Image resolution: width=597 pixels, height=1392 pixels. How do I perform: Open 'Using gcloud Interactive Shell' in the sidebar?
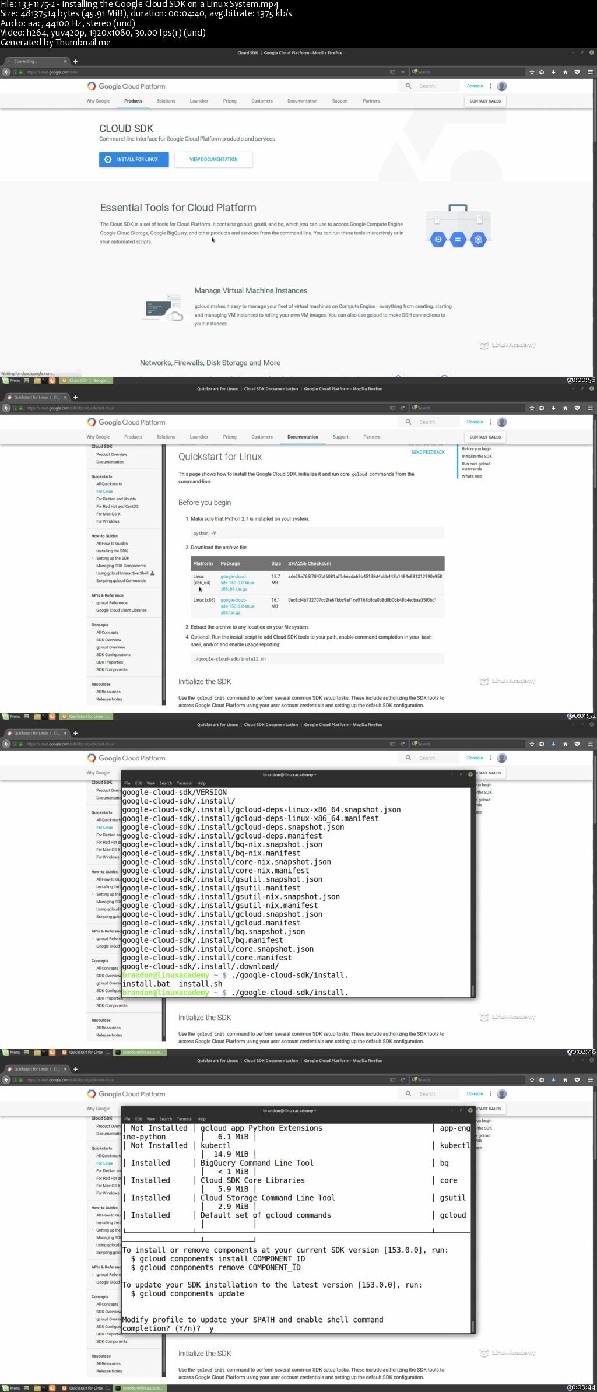(x=122, y=573)
